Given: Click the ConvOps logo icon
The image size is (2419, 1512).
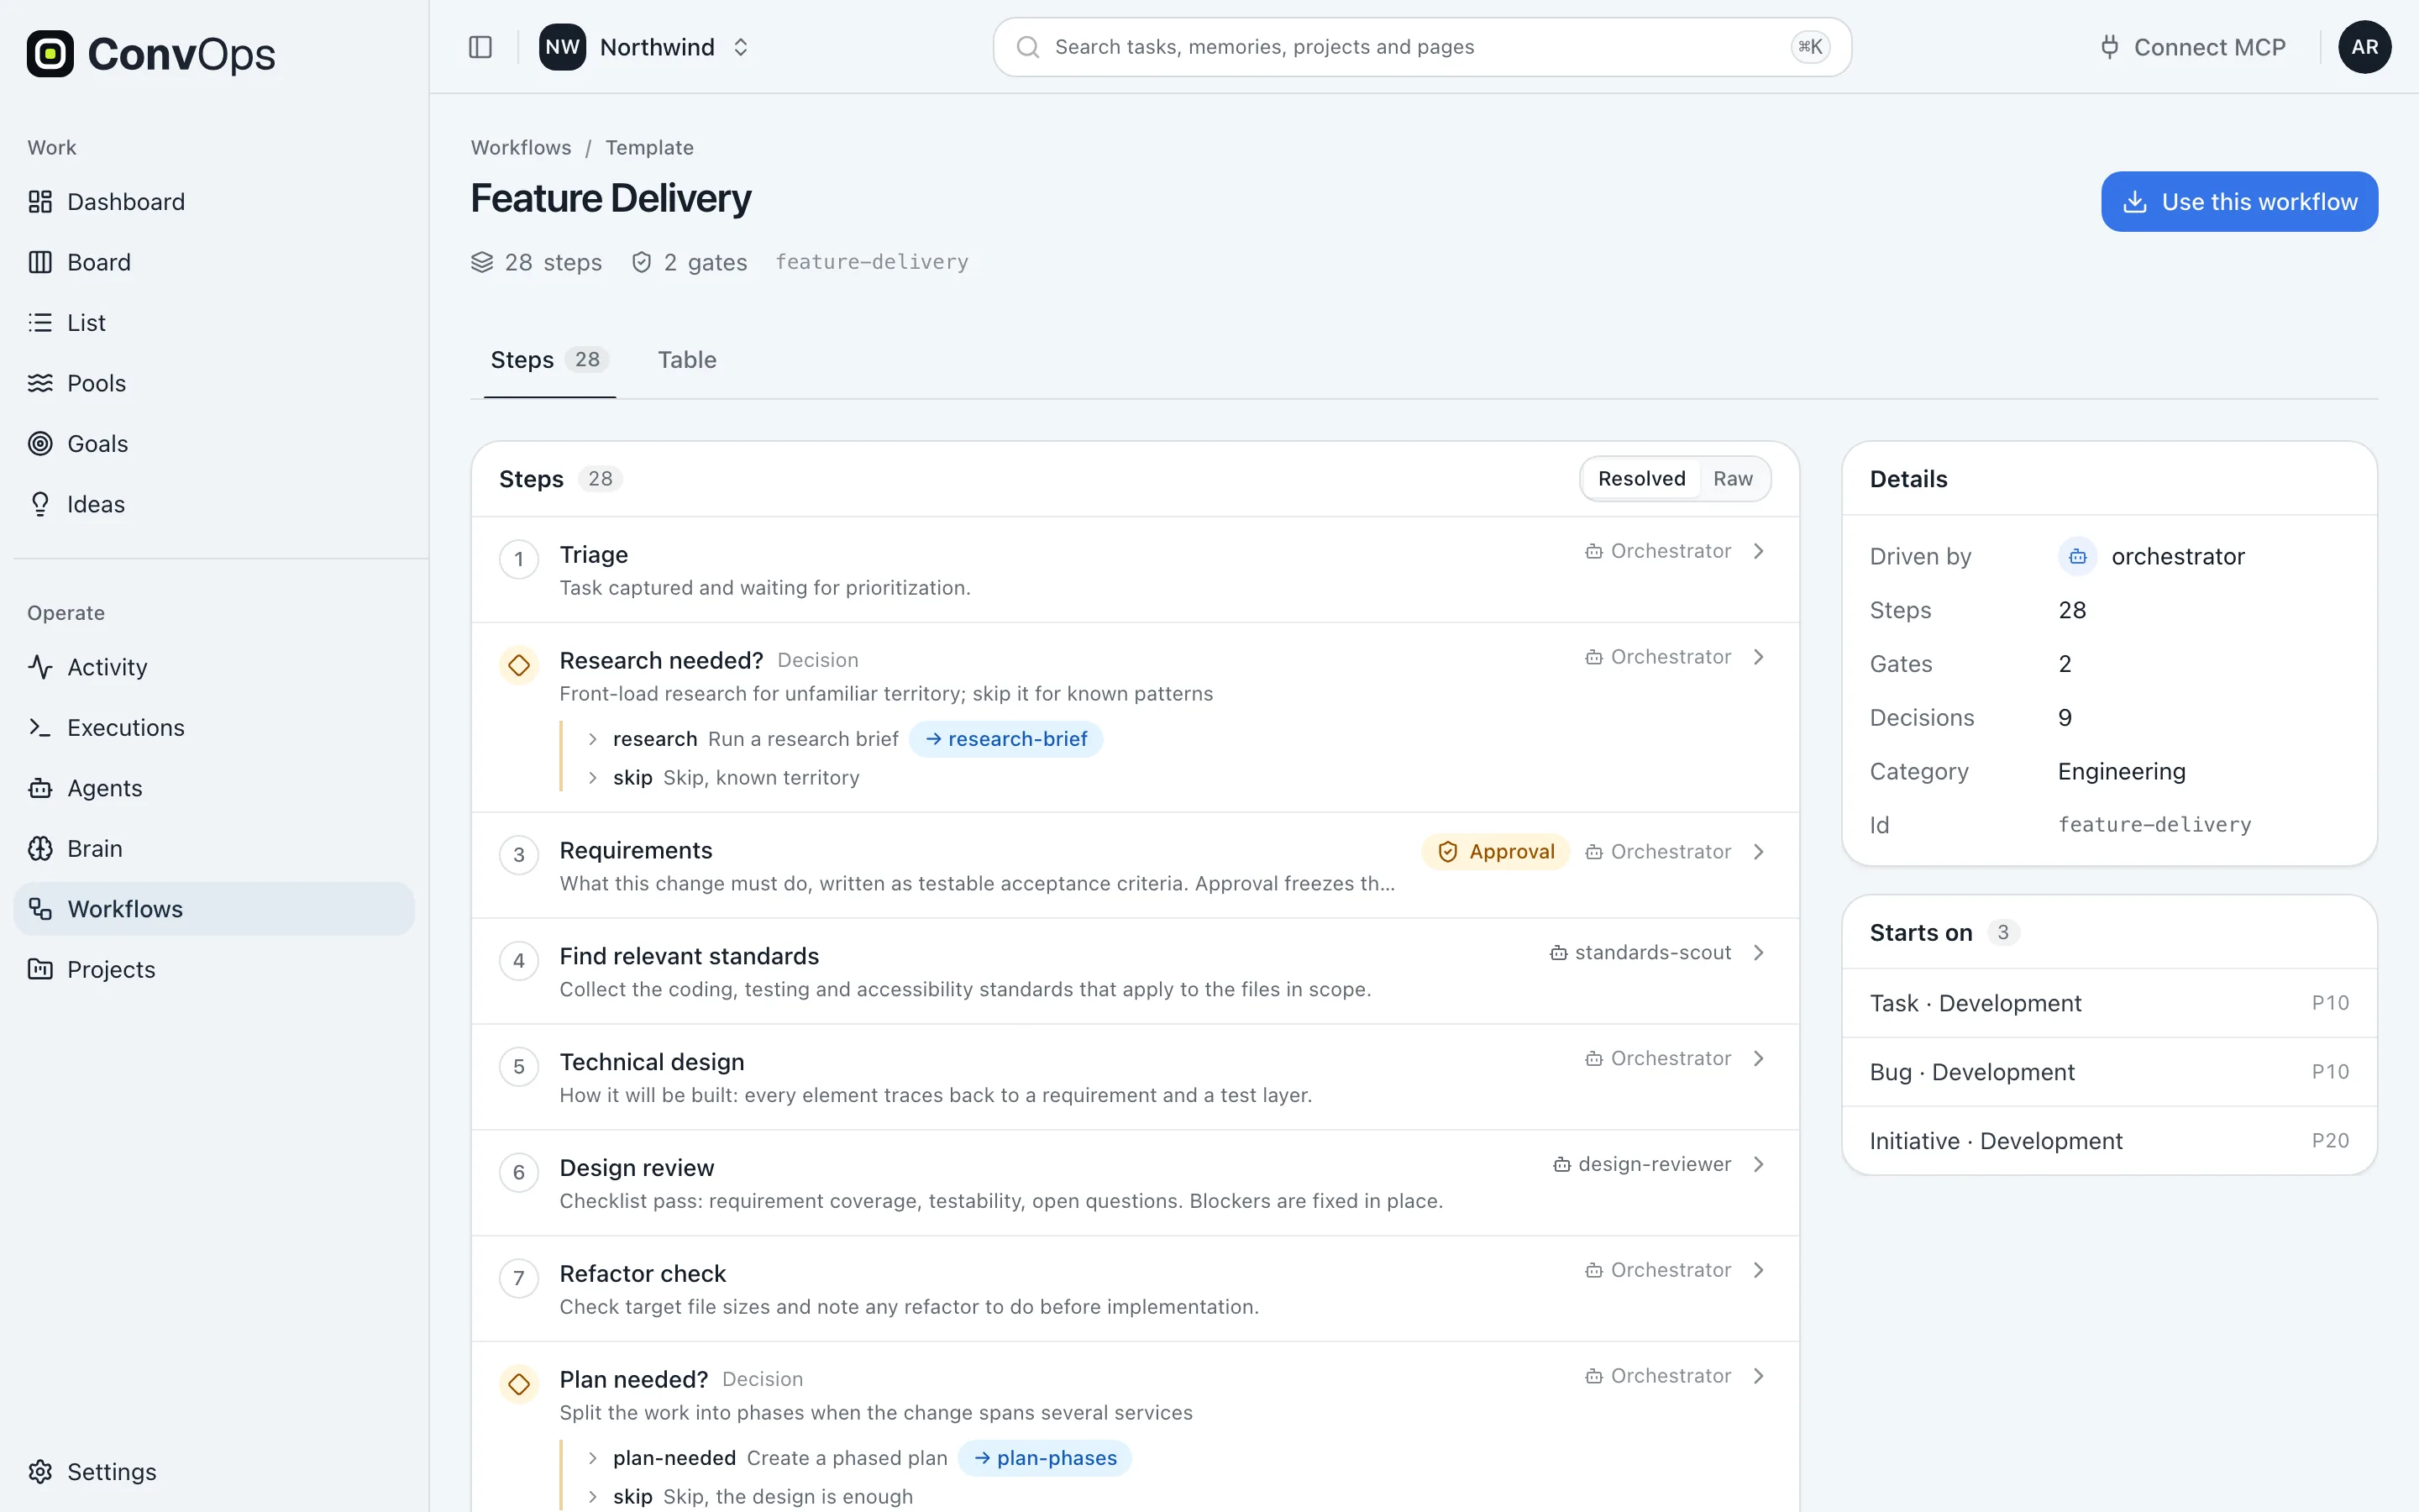Looking at the screenshot, I should 50,54.
